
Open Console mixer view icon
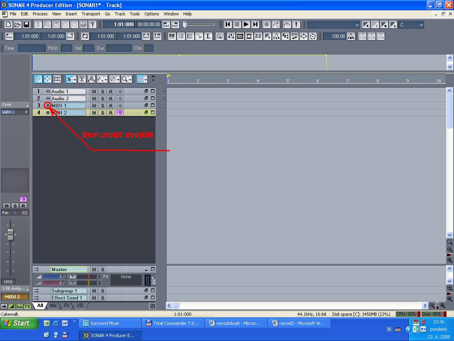tap(231, 36)
